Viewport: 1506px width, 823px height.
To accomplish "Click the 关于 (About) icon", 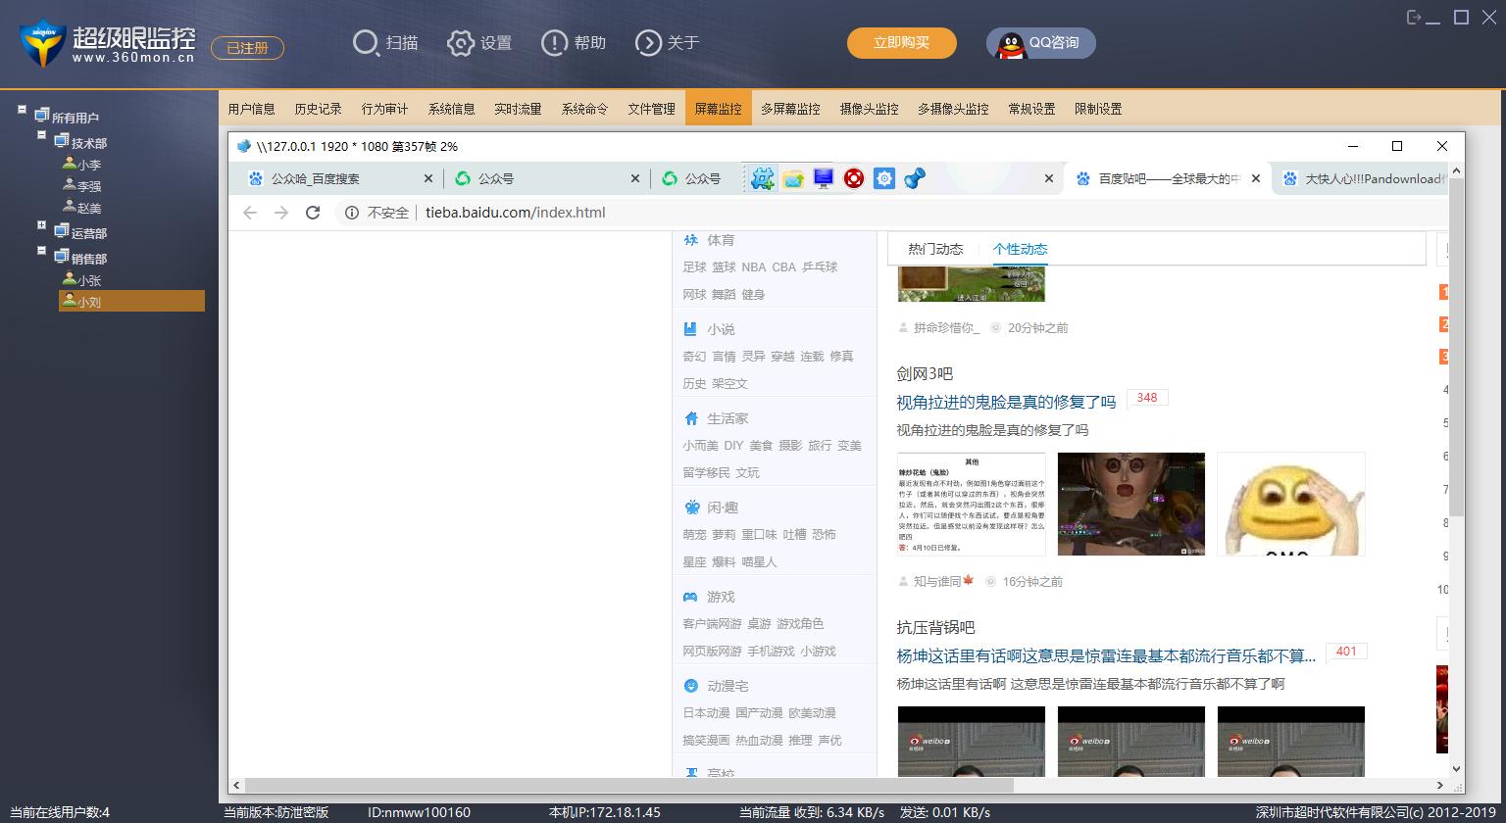I will (649, 43).
